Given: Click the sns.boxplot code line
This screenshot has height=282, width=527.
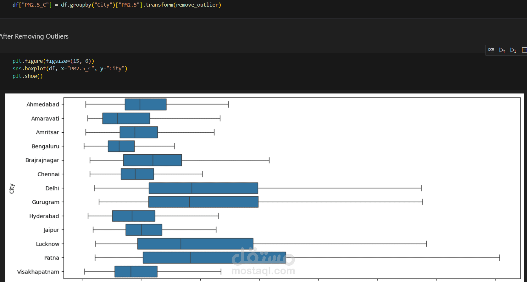Looking at the screenshot, I should (70, 68).
